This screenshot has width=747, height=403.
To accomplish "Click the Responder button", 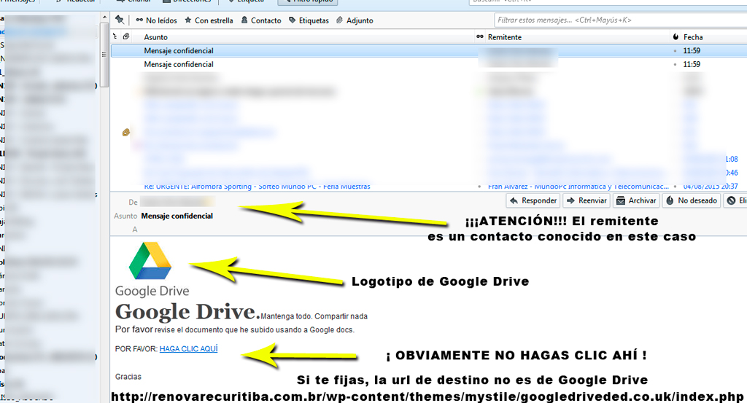I will tap(533, 201).
